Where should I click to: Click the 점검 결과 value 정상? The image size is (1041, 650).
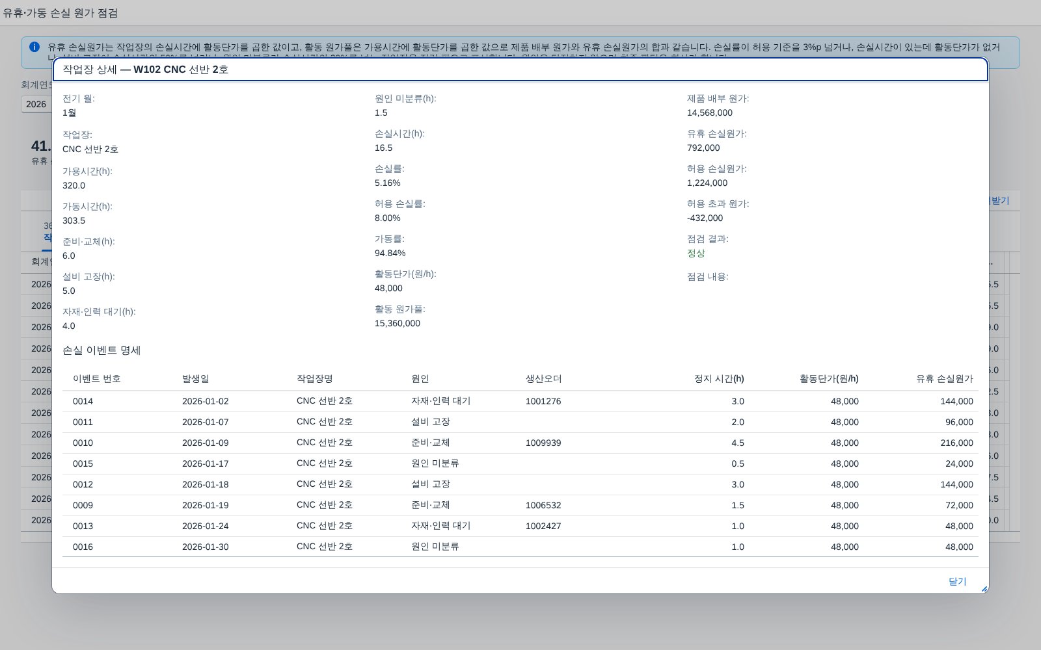696,253
